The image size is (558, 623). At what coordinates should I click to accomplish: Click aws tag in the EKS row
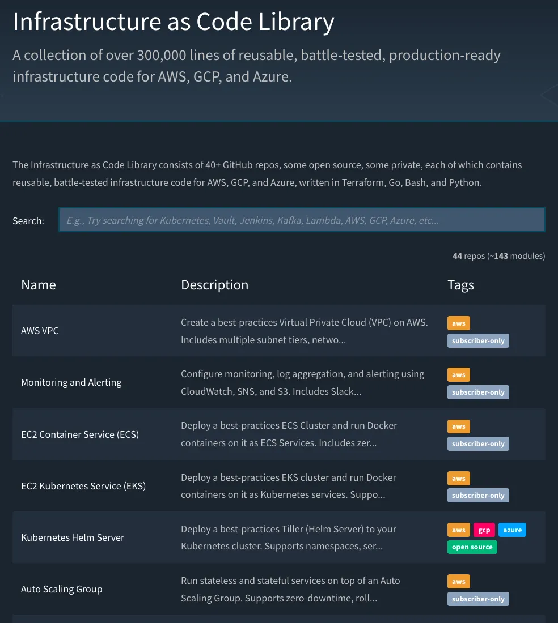459,479
